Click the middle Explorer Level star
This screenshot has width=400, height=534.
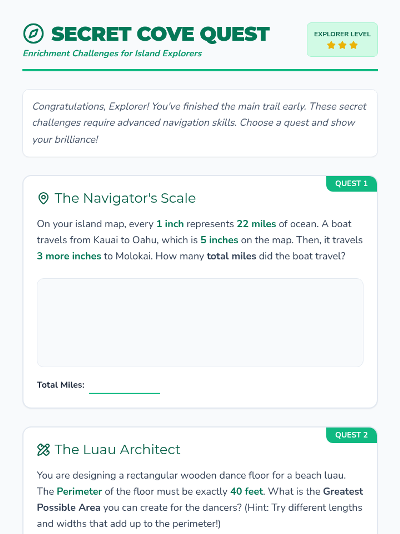342,45
